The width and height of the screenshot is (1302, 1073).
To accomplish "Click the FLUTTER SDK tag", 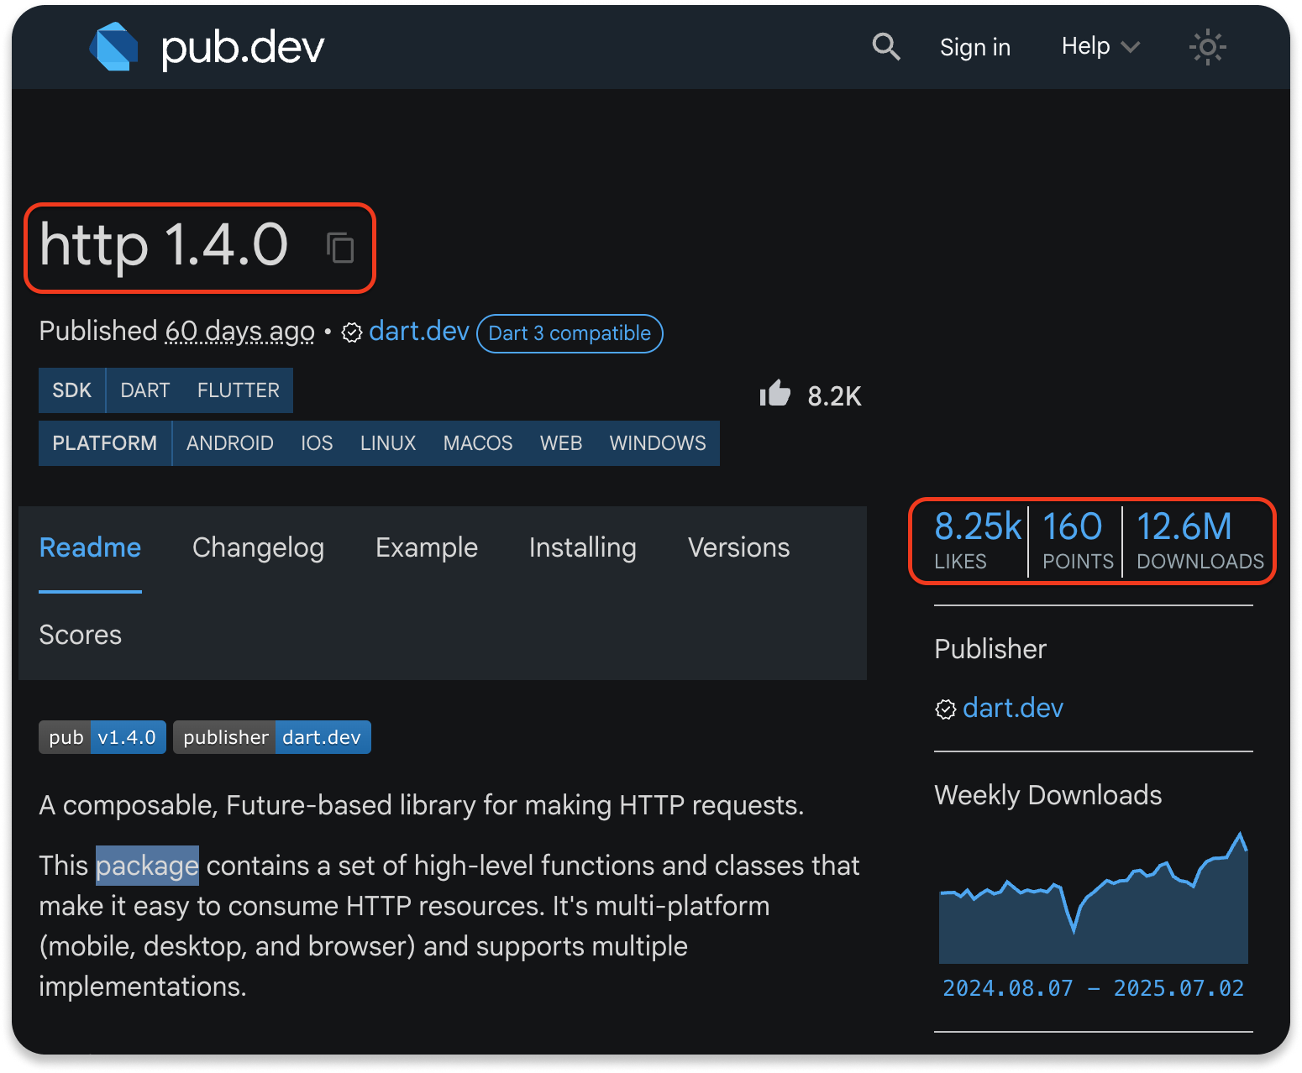I will [x=238, y=390].
